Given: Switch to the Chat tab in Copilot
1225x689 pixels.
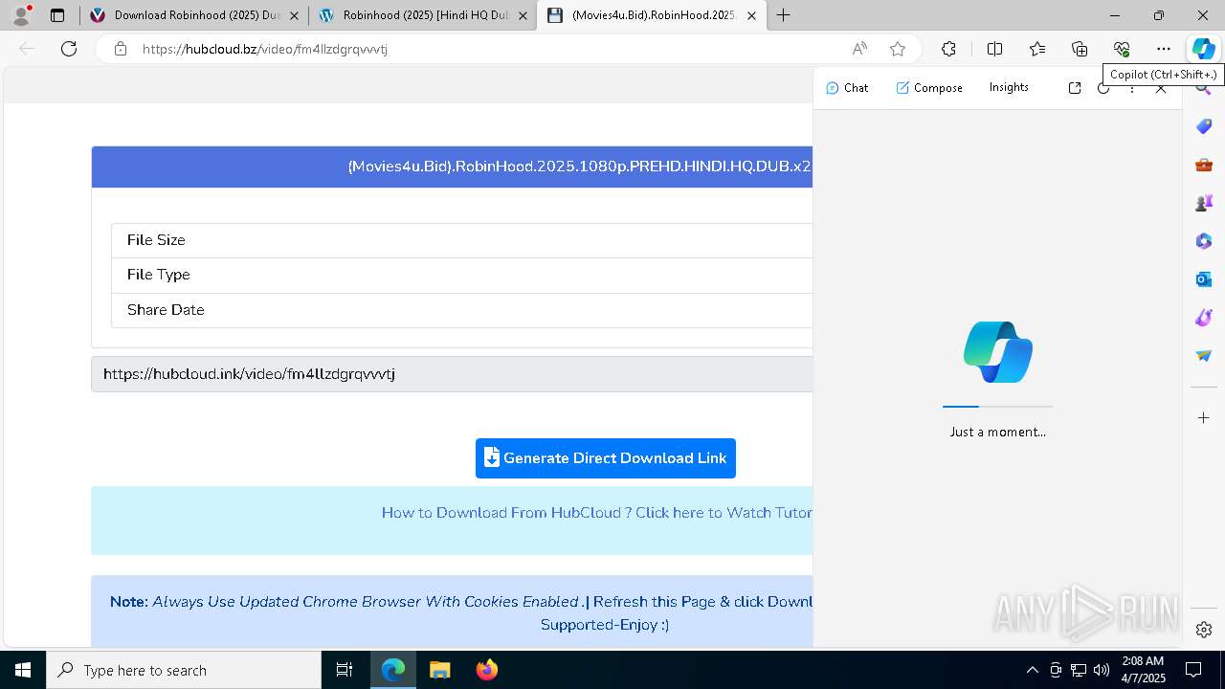Looking at the screenshot, I should tap(847, 88).
